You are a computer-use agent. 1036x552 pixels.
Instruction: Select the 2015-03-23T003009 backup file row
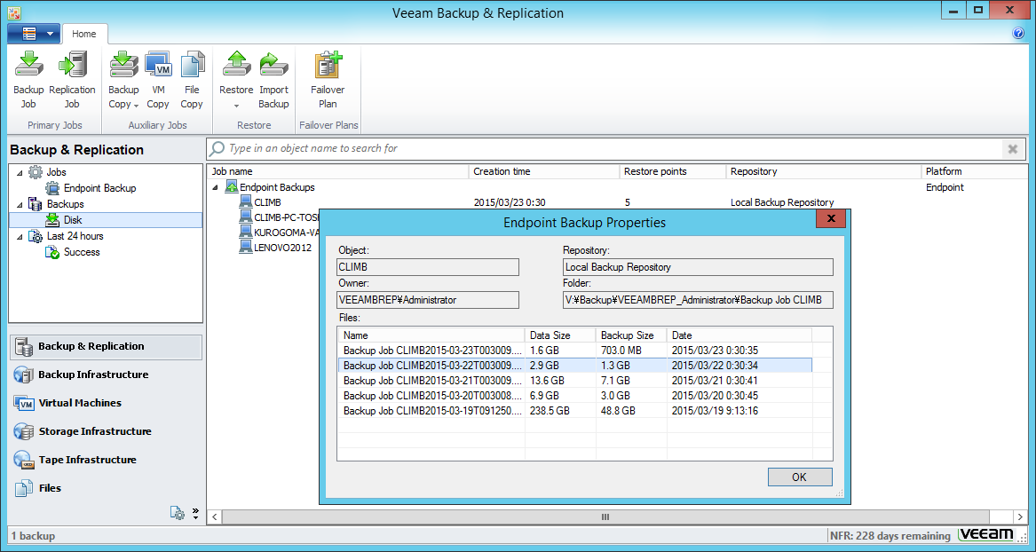575,351
